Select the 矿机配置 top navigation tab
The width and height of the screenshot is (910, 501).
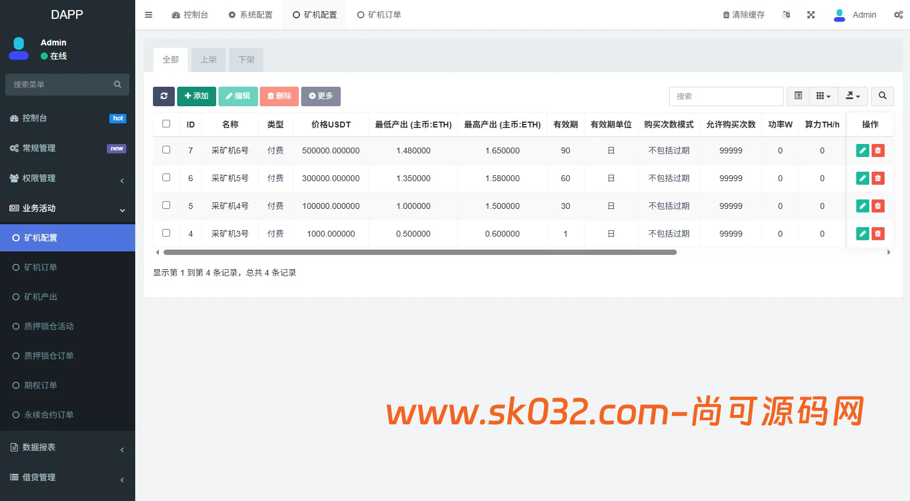pyautogui.click(x=315, y=15)
